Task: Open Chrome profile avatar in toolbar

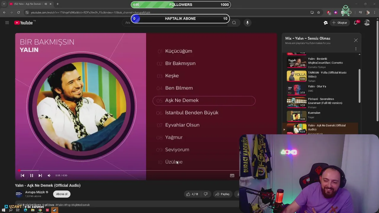Action: (x=368, y=12)
